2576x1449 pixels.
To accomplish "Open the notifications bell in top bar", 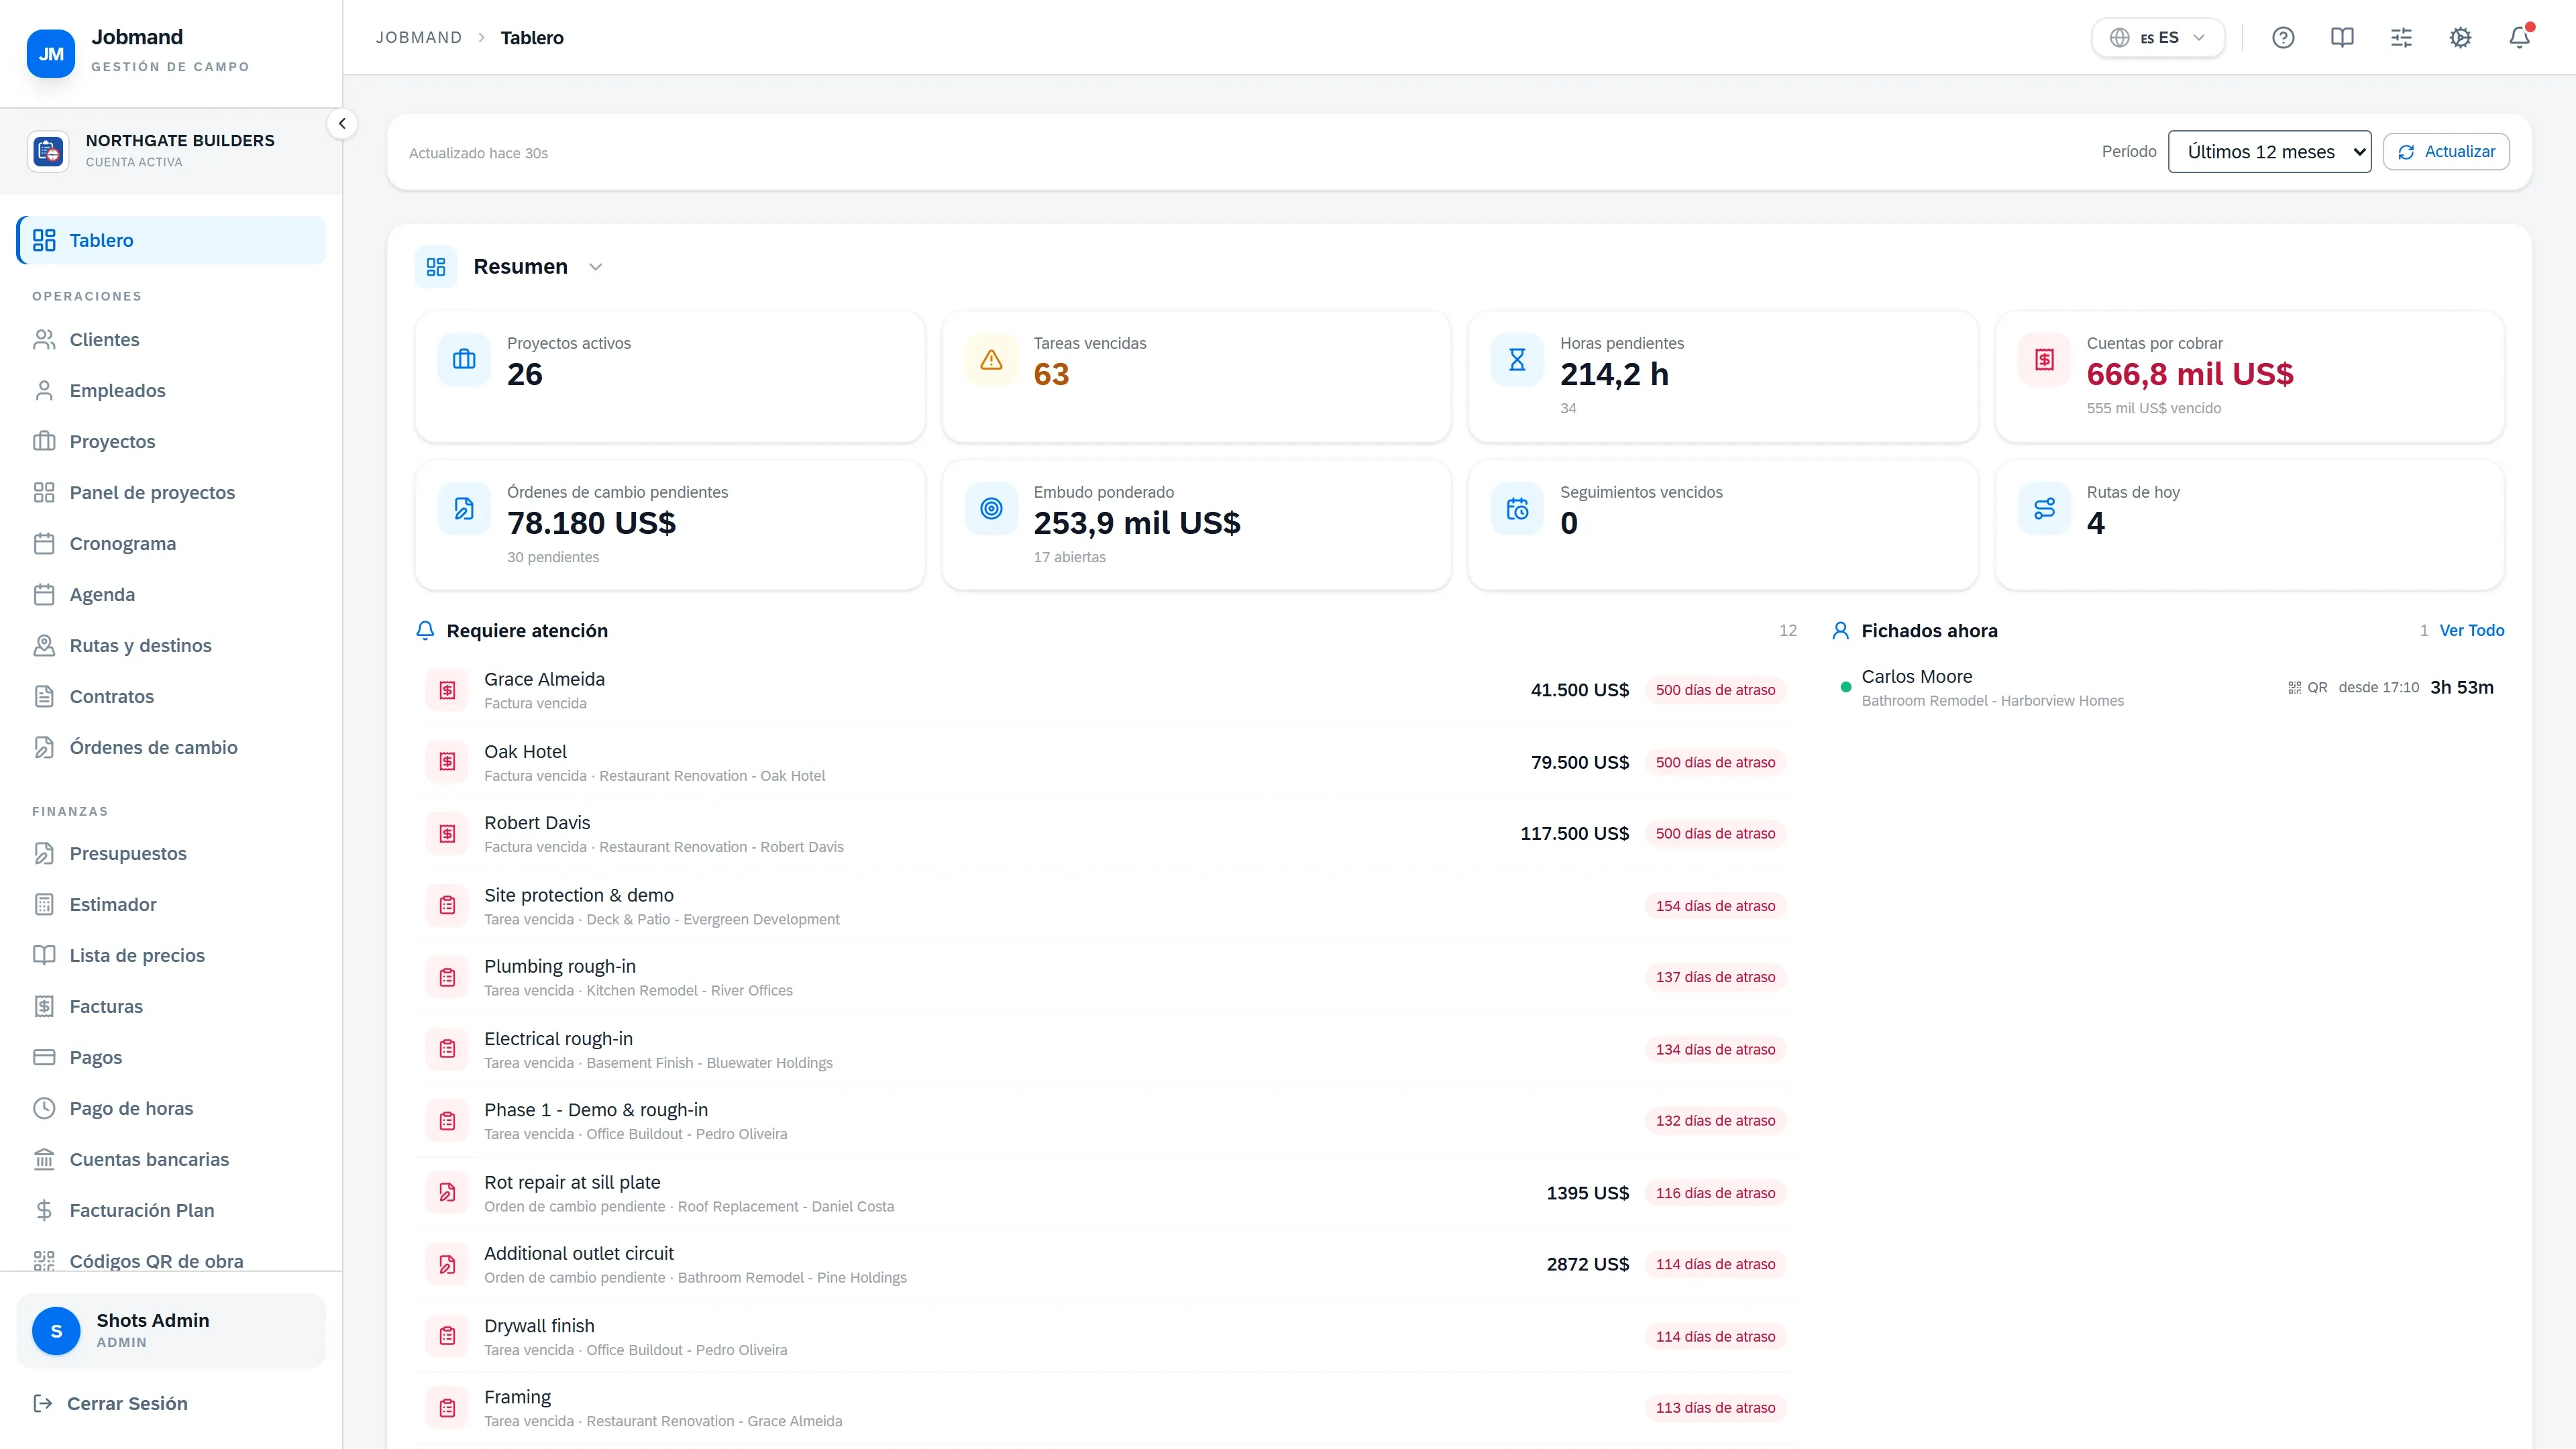I will (2519, 38).
